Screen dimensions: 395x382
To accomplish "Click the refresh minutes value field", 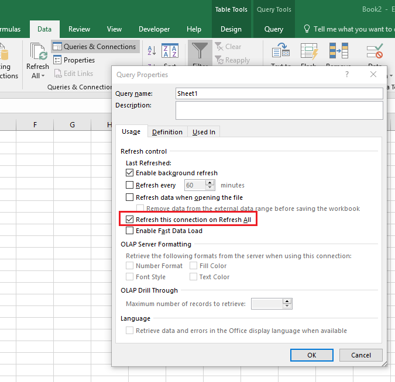I will (x=195, y=185).
